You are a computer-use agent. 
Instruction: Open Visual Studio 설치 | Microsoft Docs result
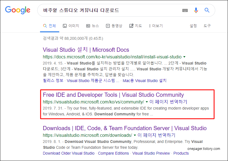pyautogui.click(x=86, y=50)
